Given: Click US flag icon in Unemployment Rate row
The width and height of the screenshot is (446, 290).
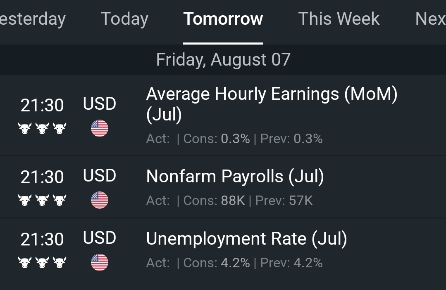Looking at the screenshot, I should (100, 262).
